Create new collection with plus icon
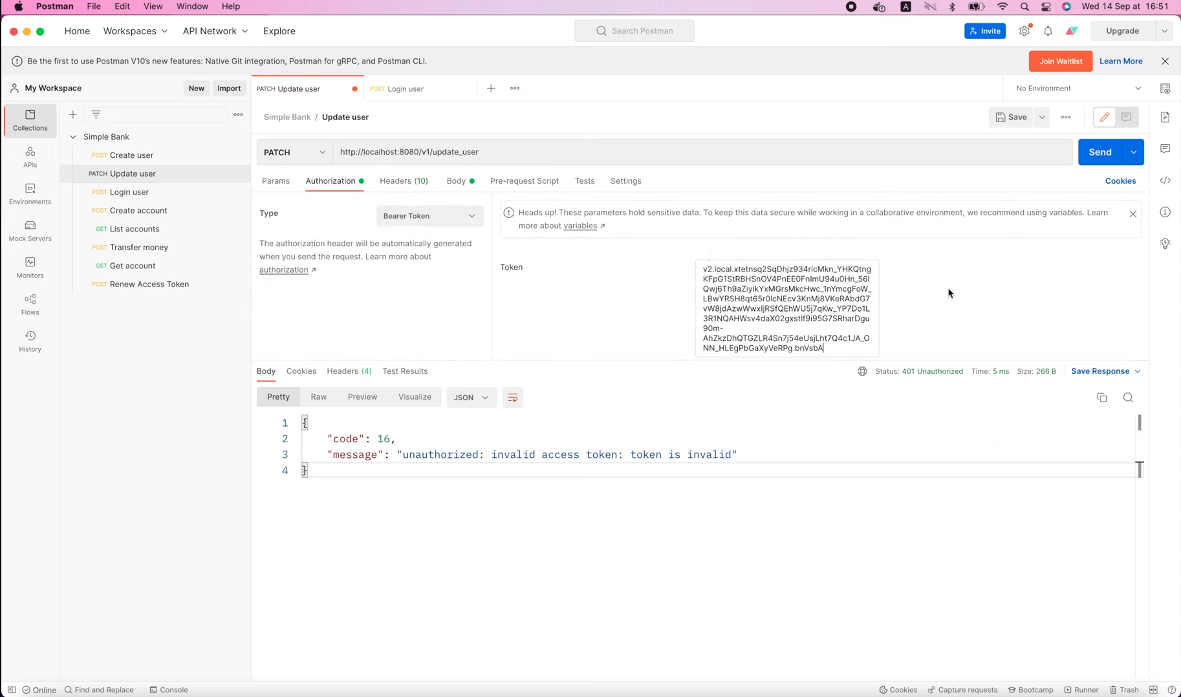This screenshot has height=697, width=1181. pos(73,114)
